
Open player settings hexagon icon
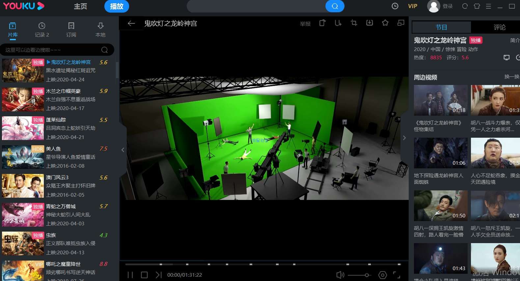click(x=382, y=275)
